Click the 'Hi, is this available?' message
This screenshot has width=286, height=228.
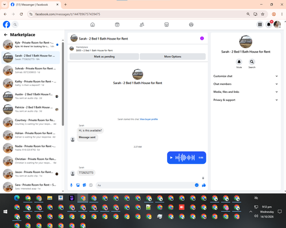pyautogui.click(x=90, y=131)
